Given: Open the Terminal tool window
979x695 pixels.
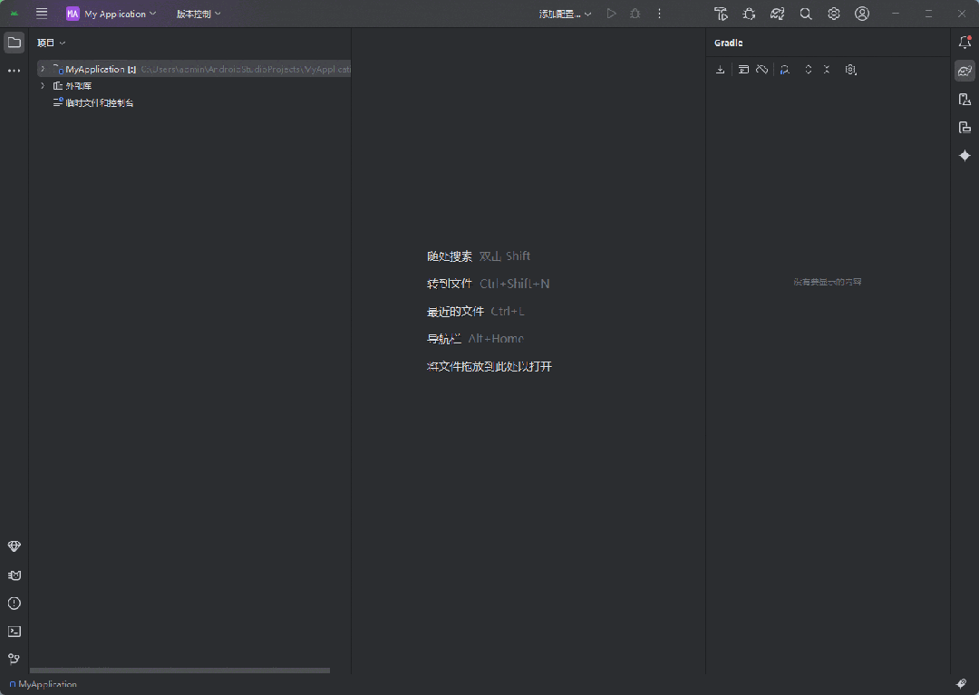Looking at the screenshot, I should pos(14,631).
